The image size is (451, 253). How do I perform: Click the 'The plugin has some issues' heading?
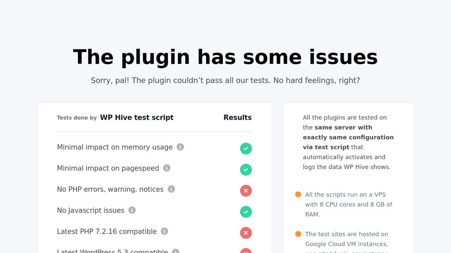225,57
